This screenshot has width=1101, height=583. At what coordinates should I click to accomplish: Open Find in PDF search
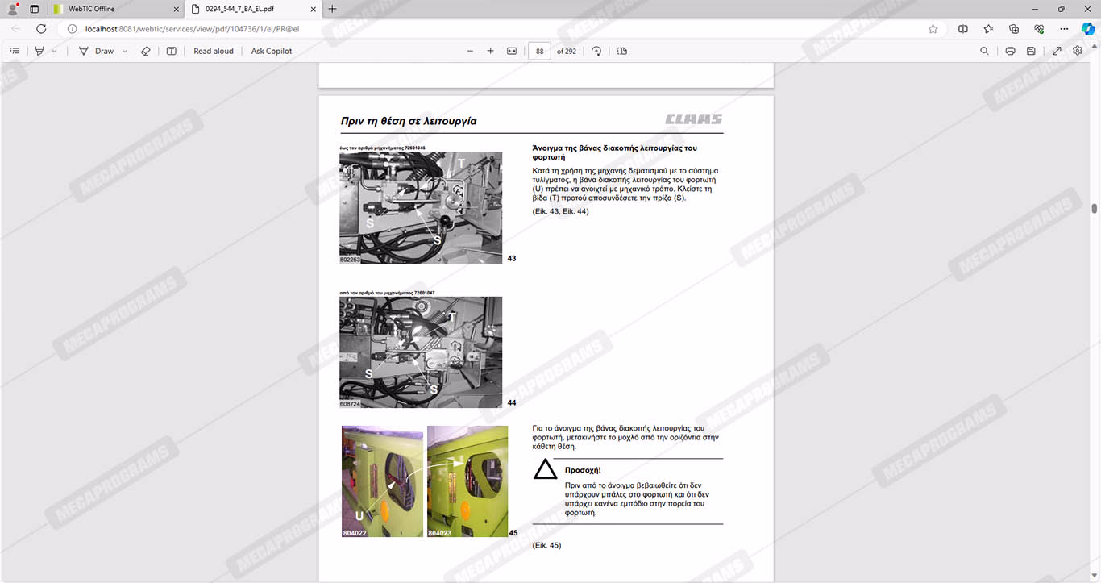(x=984, y=51)
